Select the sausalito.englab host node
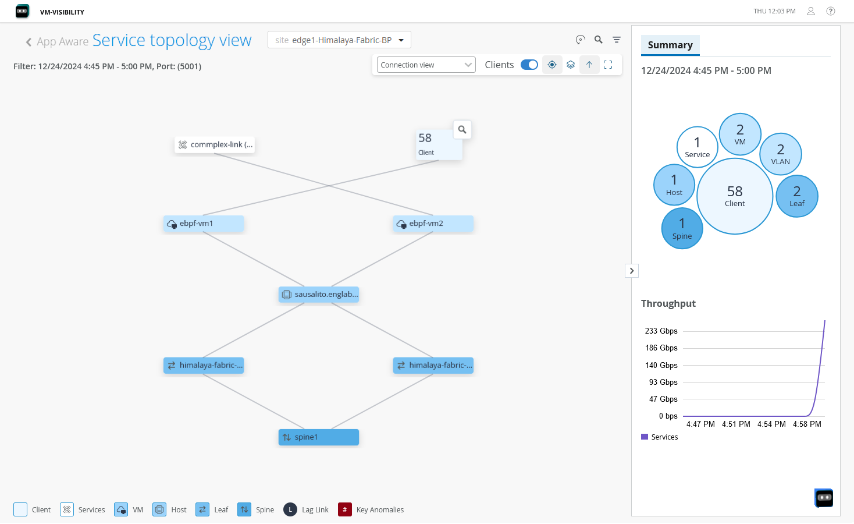854x524 pixels. 319,295
